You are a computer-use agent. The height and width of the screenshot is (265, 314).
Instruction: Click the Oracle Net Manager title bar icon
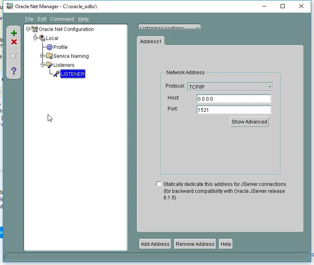10,7
